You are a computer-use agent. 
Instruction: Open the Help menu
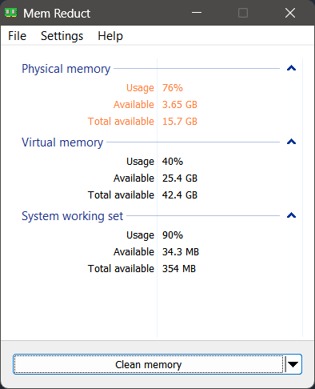pyautogui.click(x=110, y=36)
